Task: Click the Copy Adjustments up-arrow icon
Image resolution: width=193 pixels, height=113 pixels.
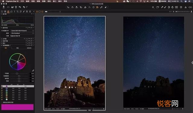Action: click(x=162, y=7)
